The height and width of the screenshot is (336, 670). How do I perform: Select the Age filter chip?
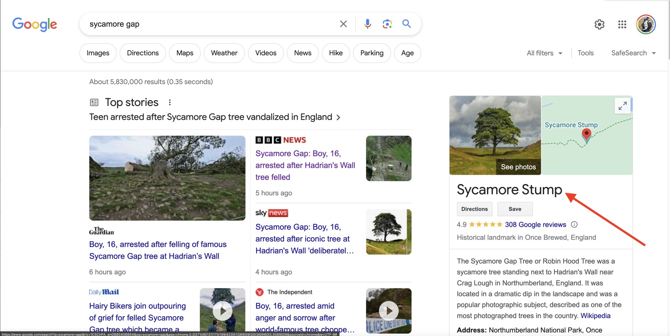pyautogui.click(x=407, y=53)
